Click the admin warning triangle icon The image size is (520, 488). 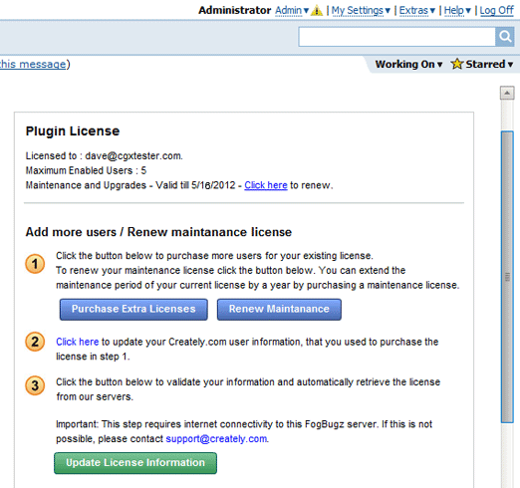coord(317,11)
